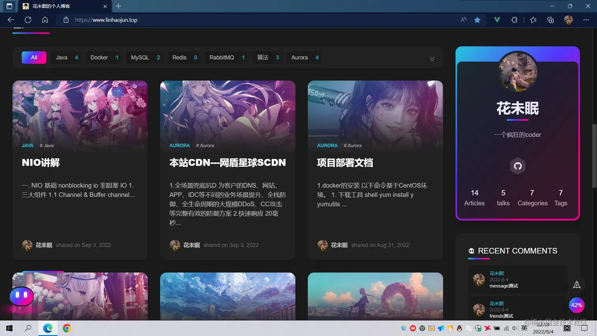Click the paper-plane scroll icon on the right edge
Image resolution: width=597 pixels, height=336 pixels.
click(576, 285)
